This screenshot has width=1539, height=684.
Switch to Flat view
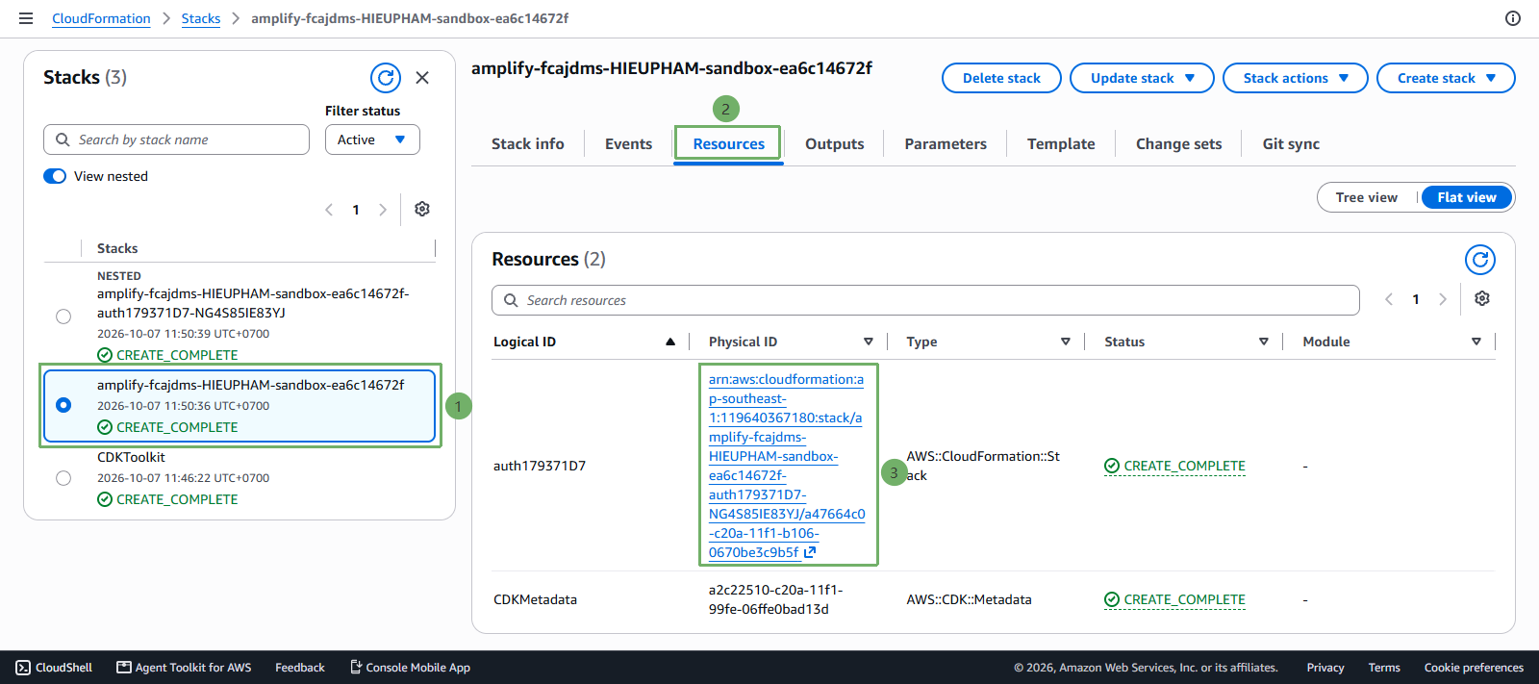(1467, 197)
